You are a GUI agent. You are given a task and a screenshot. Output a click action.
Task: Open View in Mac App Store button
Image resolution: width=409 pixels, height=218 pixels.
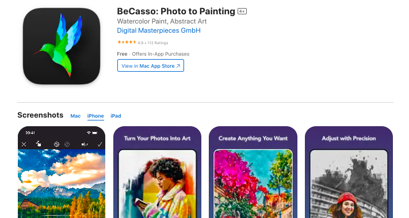point(151,65)
